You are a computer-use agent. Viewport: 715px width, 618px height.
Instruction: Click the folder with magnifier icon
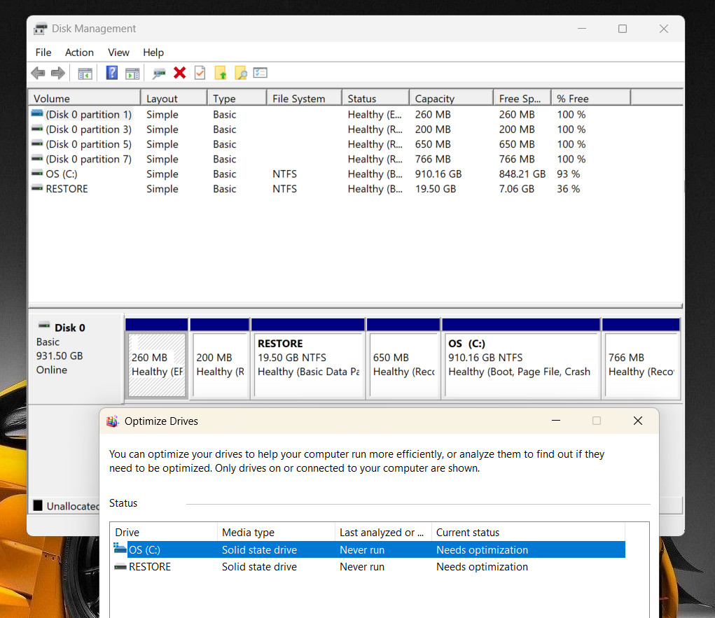241,73
